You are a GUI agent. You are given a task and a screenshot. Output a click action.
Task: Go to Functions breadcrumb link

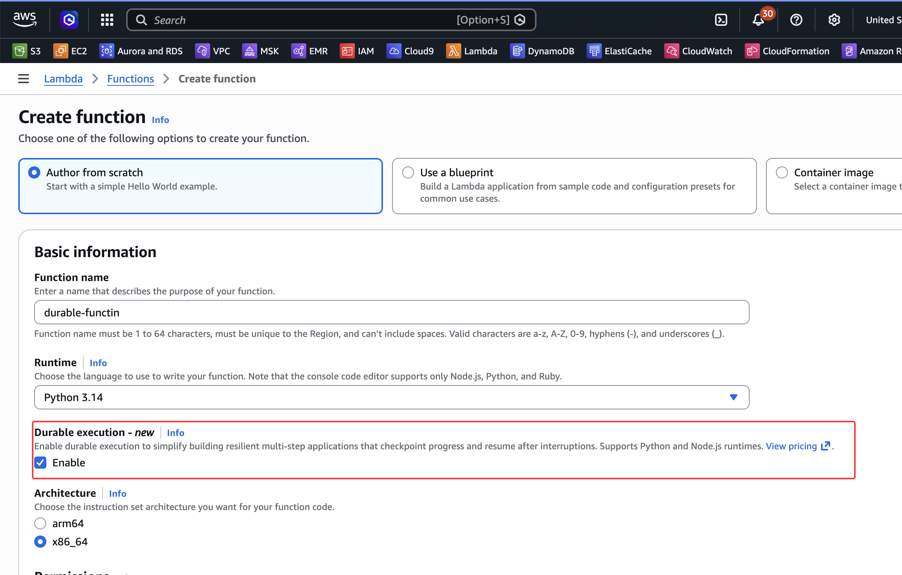click(x=130, y=79)
